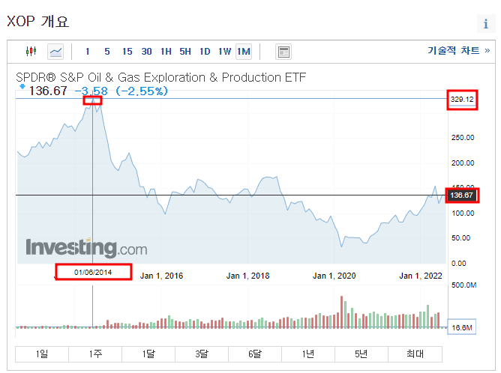The height and width of the screenshot is (373, 501).
Task: Click the Jan 1, 2020 axis label
Action: 334,276
